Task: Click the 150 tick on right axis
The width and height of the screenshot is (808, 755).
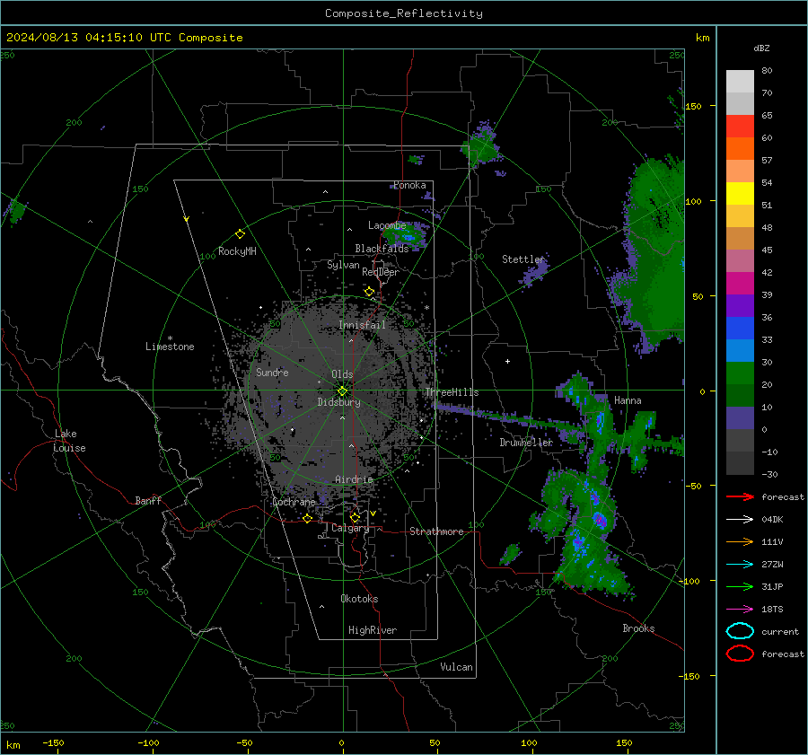Action: pyautogui.click(x=693, y=106)
